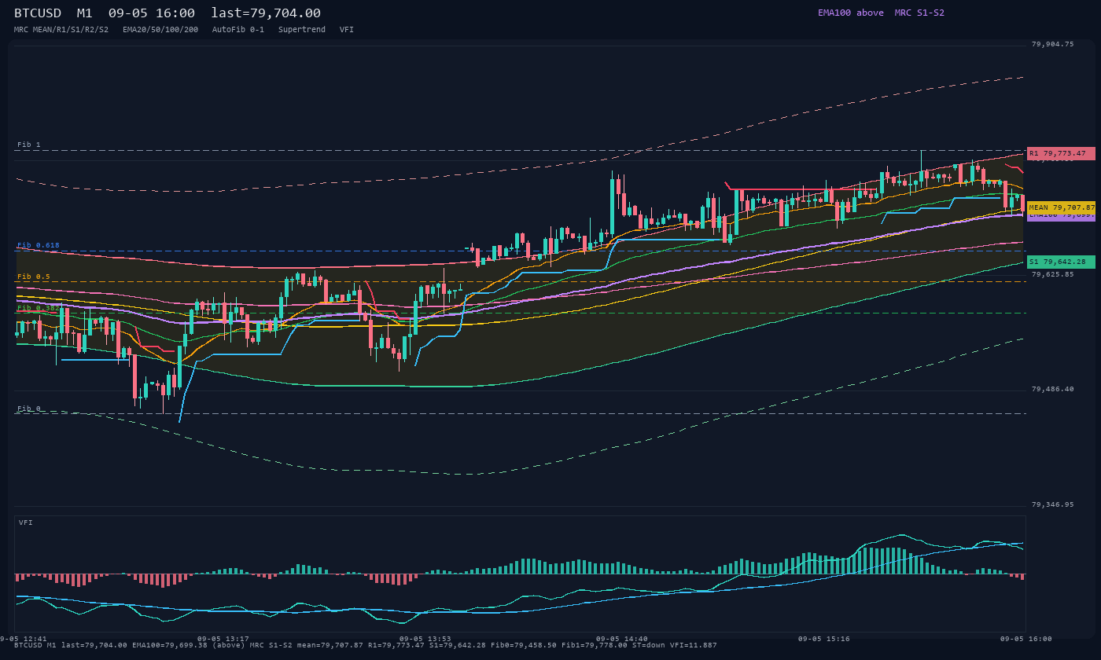Click the EMA20/50/100/200 legend entry
1101x660 pixels.
160,29
